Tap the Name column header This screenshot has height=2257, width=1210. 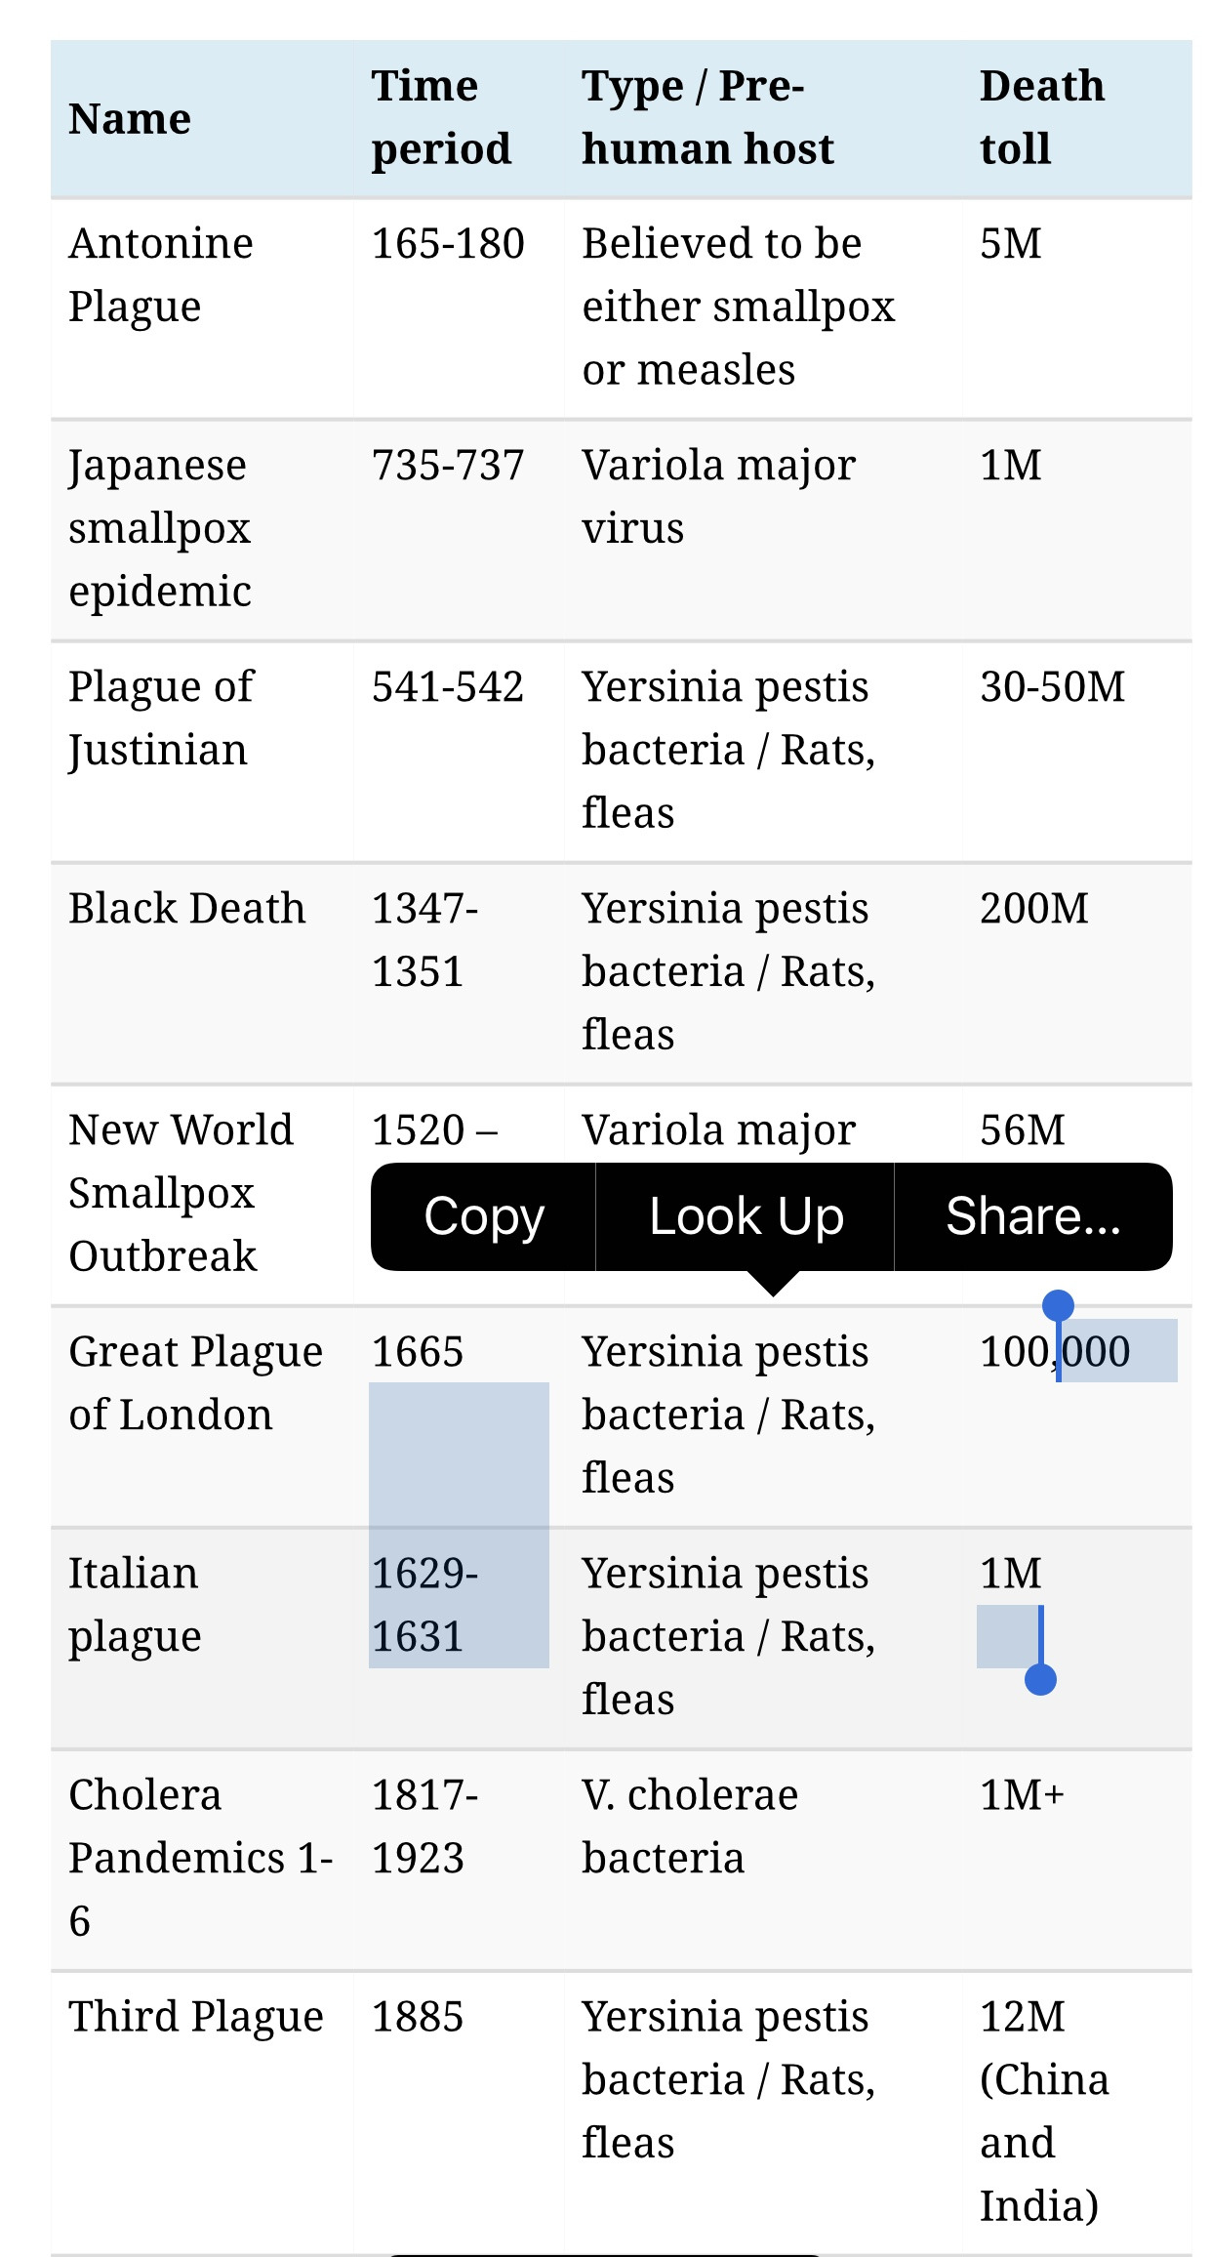(x=130, y=119)
